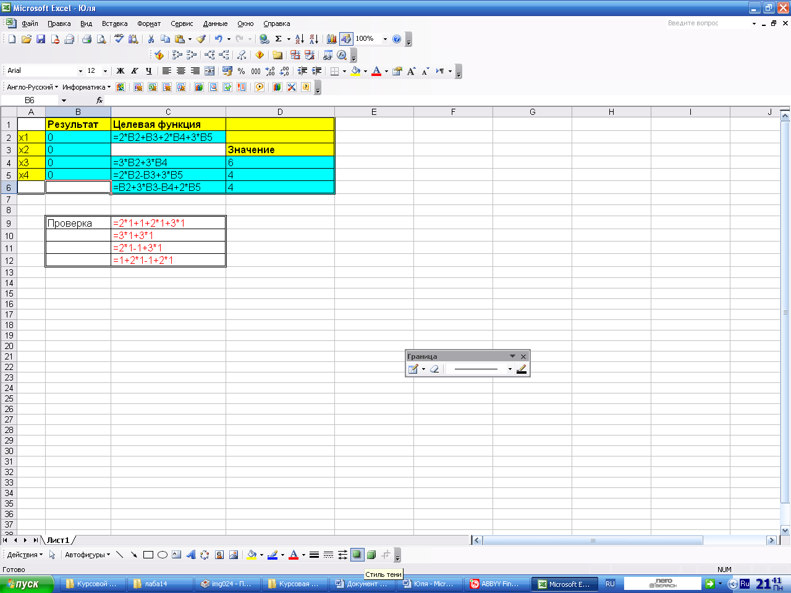Launch the Chart Wizard
Viewport: 791px width, 593px height.
(x=332, y=39)
